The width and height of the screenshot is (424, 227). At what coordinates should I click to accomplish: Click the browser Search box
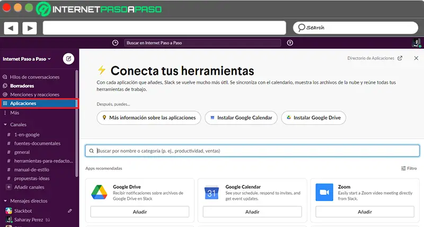pyautogui.click(x=356, y=28)
